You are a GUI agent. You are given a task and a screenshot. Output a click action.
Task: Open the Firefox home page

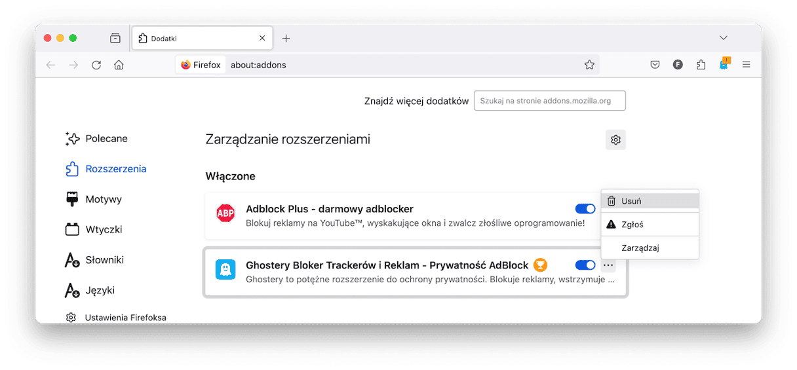click(x=119, y=65)
